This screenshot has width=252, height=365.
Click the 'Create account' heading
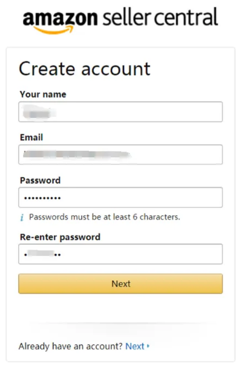pos(84,69)
